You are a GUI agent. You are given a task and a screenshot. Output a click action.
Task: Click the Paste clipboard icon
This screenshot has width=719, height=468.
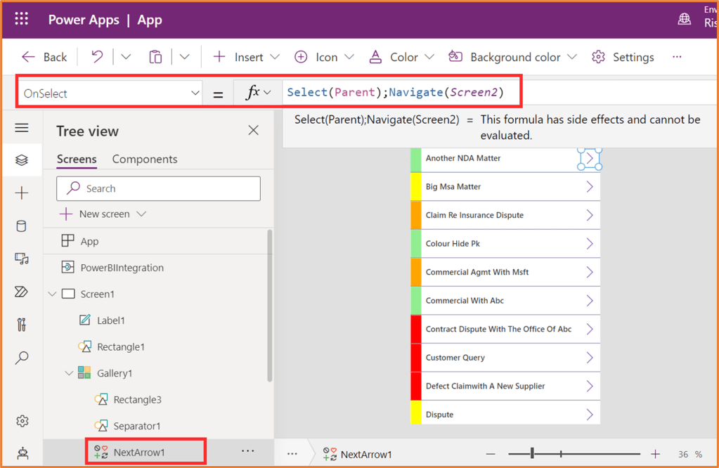[x=155, y=57]
